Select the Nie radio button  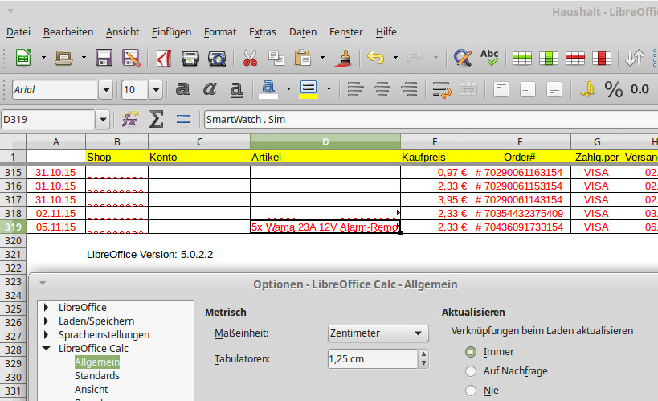click(x=471, y=391)
